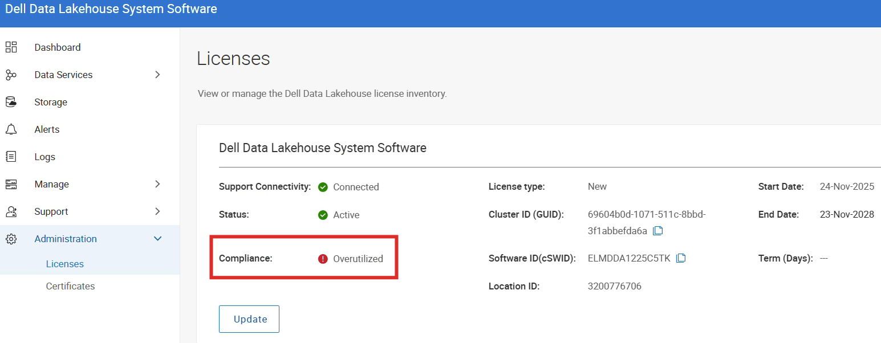
Task: Click the Overutilized compliance text
Action: 358,259
